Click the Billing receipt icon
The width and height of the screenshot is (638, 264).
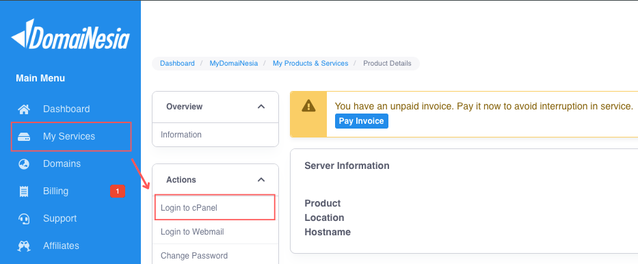click(x=24, y=192)
